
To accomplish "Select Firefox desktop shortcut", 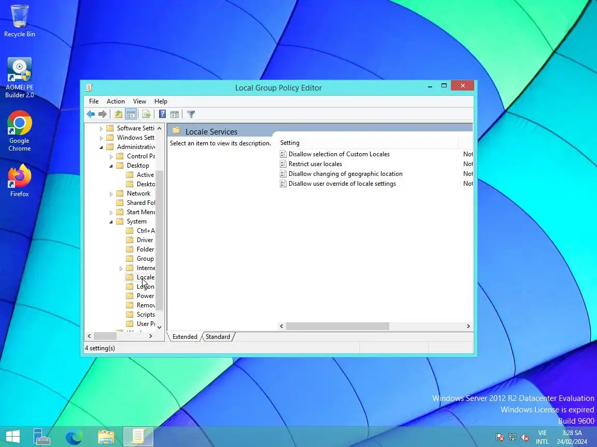I will pos(19,181).
